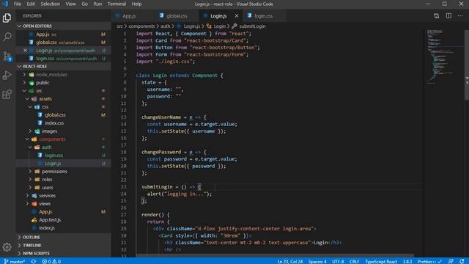Screen dimensions: 469x264
Task: Open login.css under auth folder
Action: (x=64, y=155)
